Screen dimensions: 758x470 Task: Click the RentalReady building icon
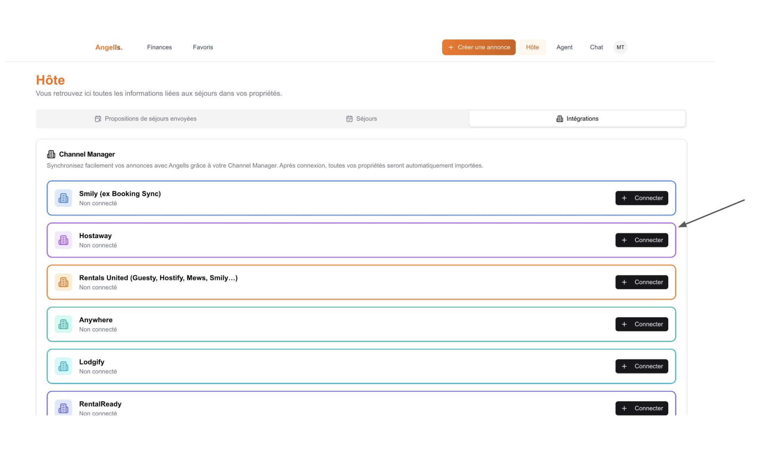63,408
